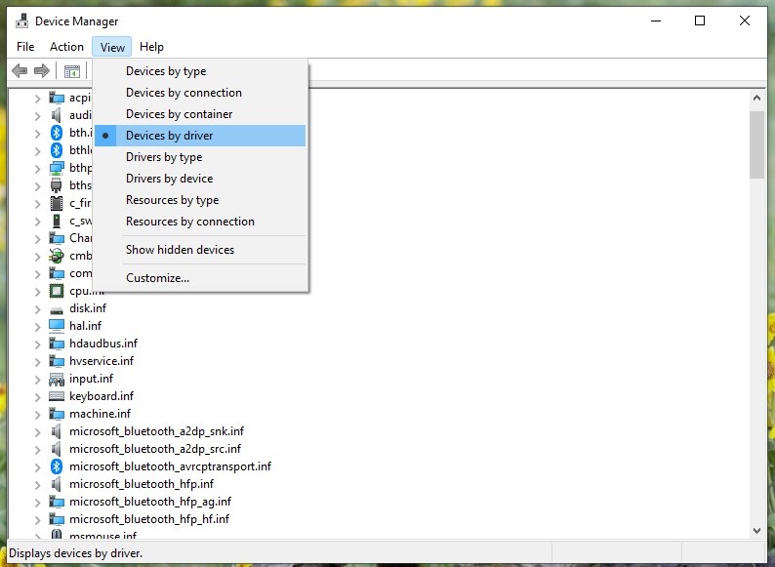Click the monitor icon beside hal.inf
Viewport: 775px width, 567px height.
[x=57, y=326]
